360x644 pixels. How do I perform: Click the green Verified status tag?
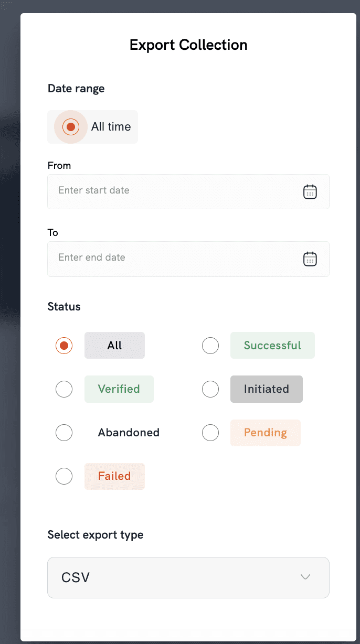click(119, 389)
